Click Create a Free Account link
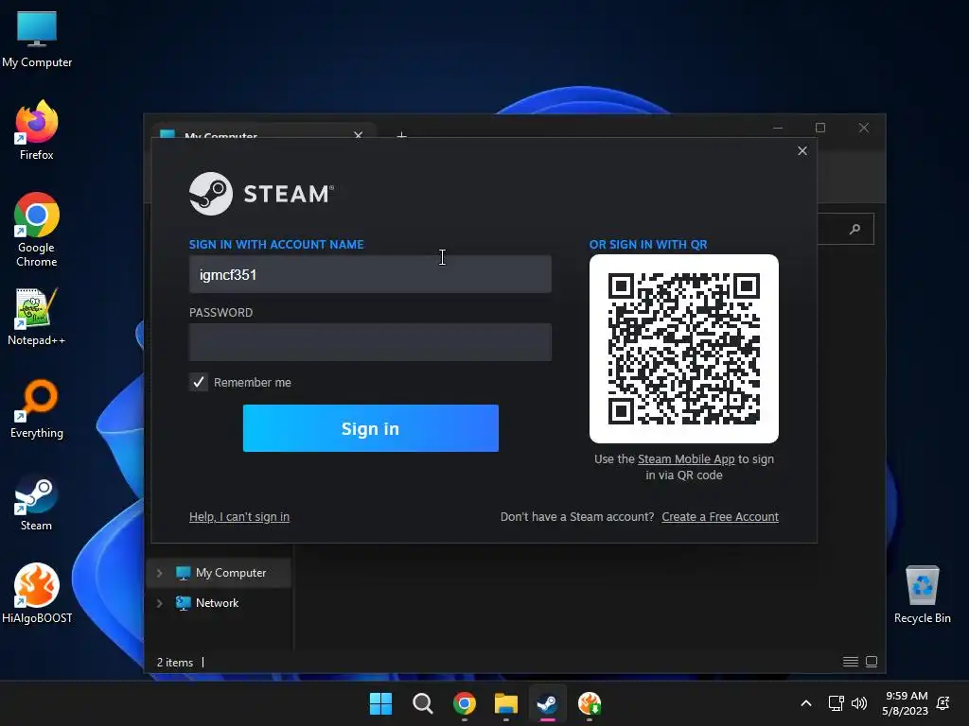Image resolution: width=969 pixels, height=726 pixels. click(x=720, y=517)
